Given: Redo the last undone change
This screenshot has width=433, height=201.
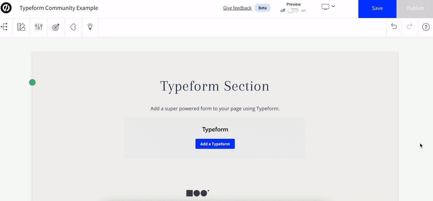Looking at the screenshot, I should pos(410,27).
